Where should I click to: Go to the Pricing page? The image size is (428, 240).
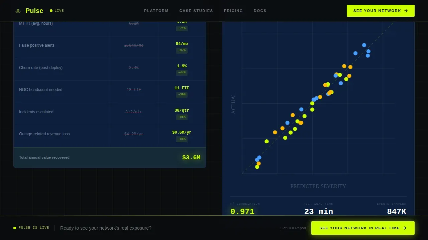tap(233, 11)
